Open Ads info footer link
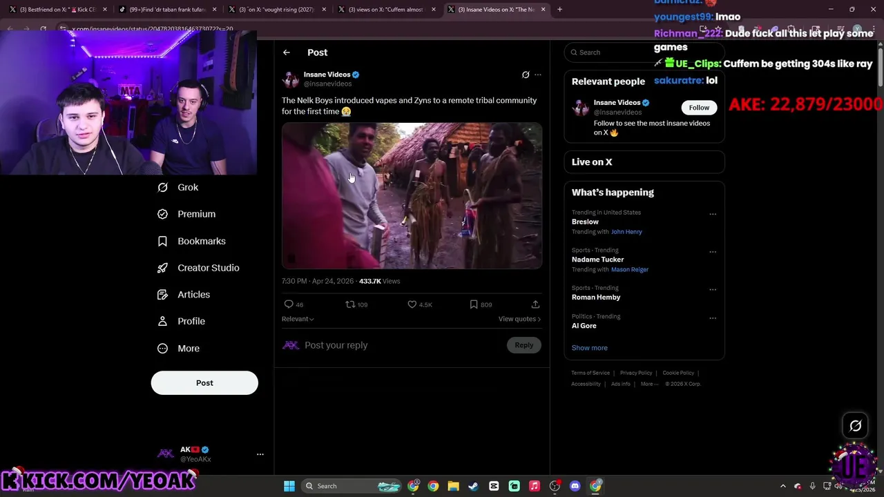Screen dimensions: 884x497 [620, 384]
